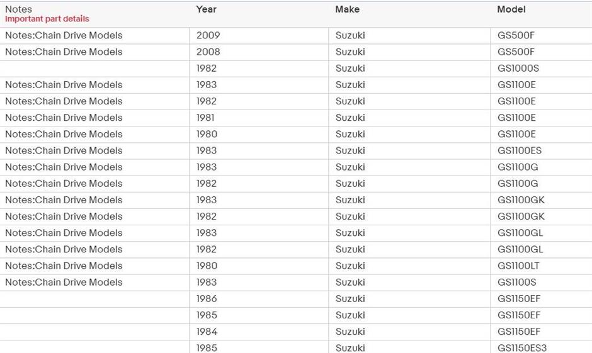This screenshot has height=353, width=592.
Task: Select the 1981 year cell
Action: tap(205, 118)
